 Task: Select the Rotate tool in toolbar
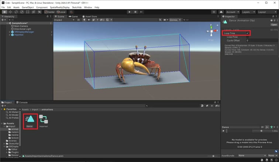15,12
